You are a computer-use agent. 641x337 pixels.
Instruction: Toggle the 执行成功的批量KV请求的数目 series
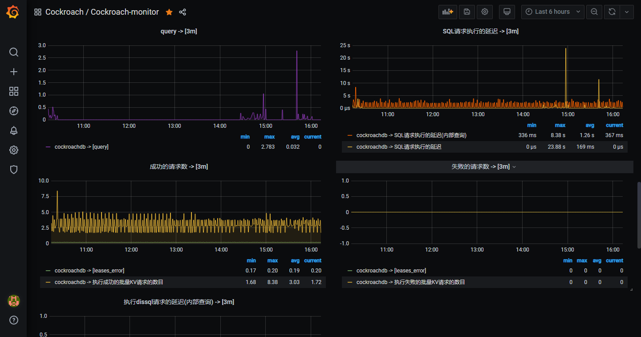(109, 282)
